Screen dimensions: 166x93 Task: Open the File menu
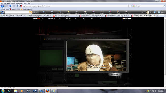[2, 3]
